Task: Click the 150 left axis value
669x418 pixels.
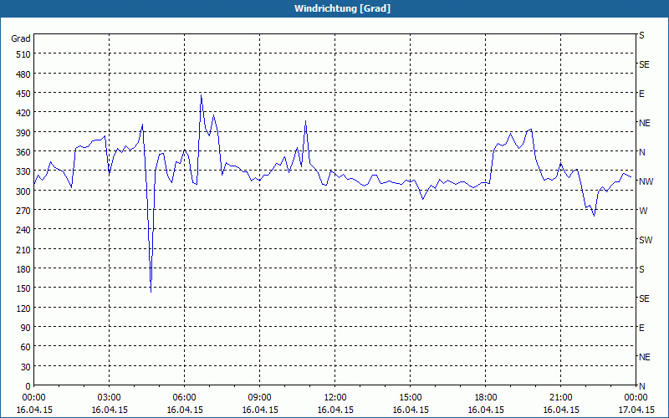Action: click(24, 288)
